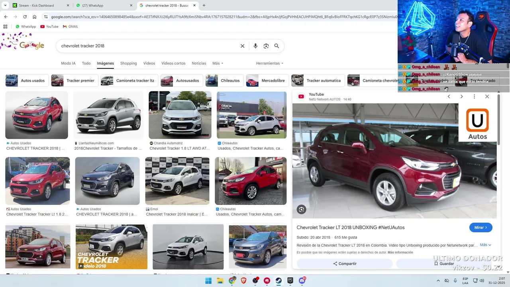Select the Tracker premier filter chip
Screen dimensions: 510x287
point(75,81)
